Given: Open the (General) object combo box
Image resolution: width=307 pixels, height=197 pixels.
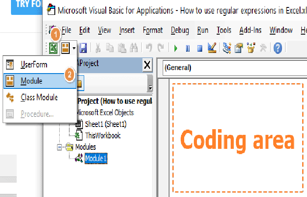Looking at the screenshot, I should point(235,67).
